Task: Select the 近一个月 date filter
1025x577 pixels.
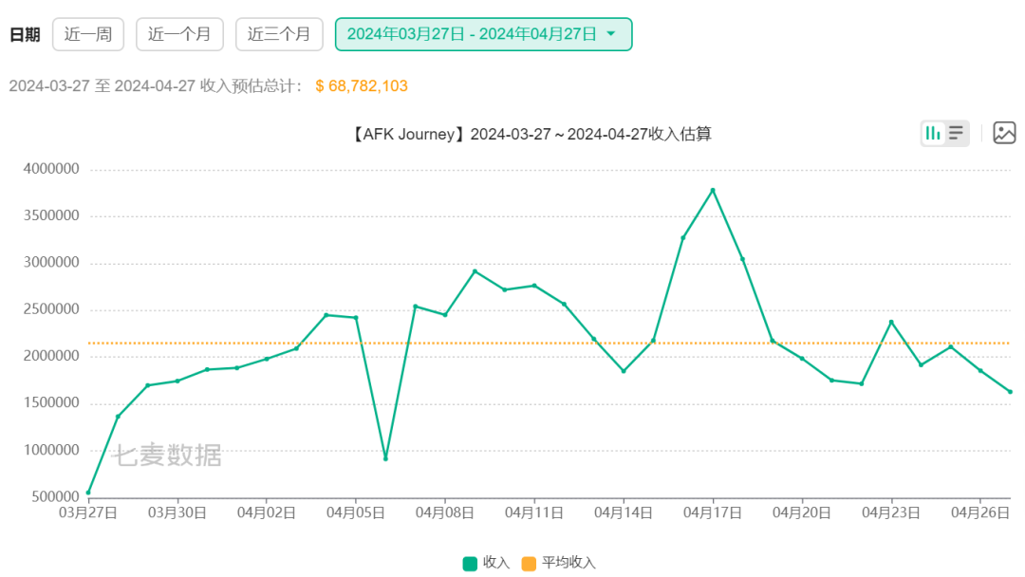Action: (179, 34)
